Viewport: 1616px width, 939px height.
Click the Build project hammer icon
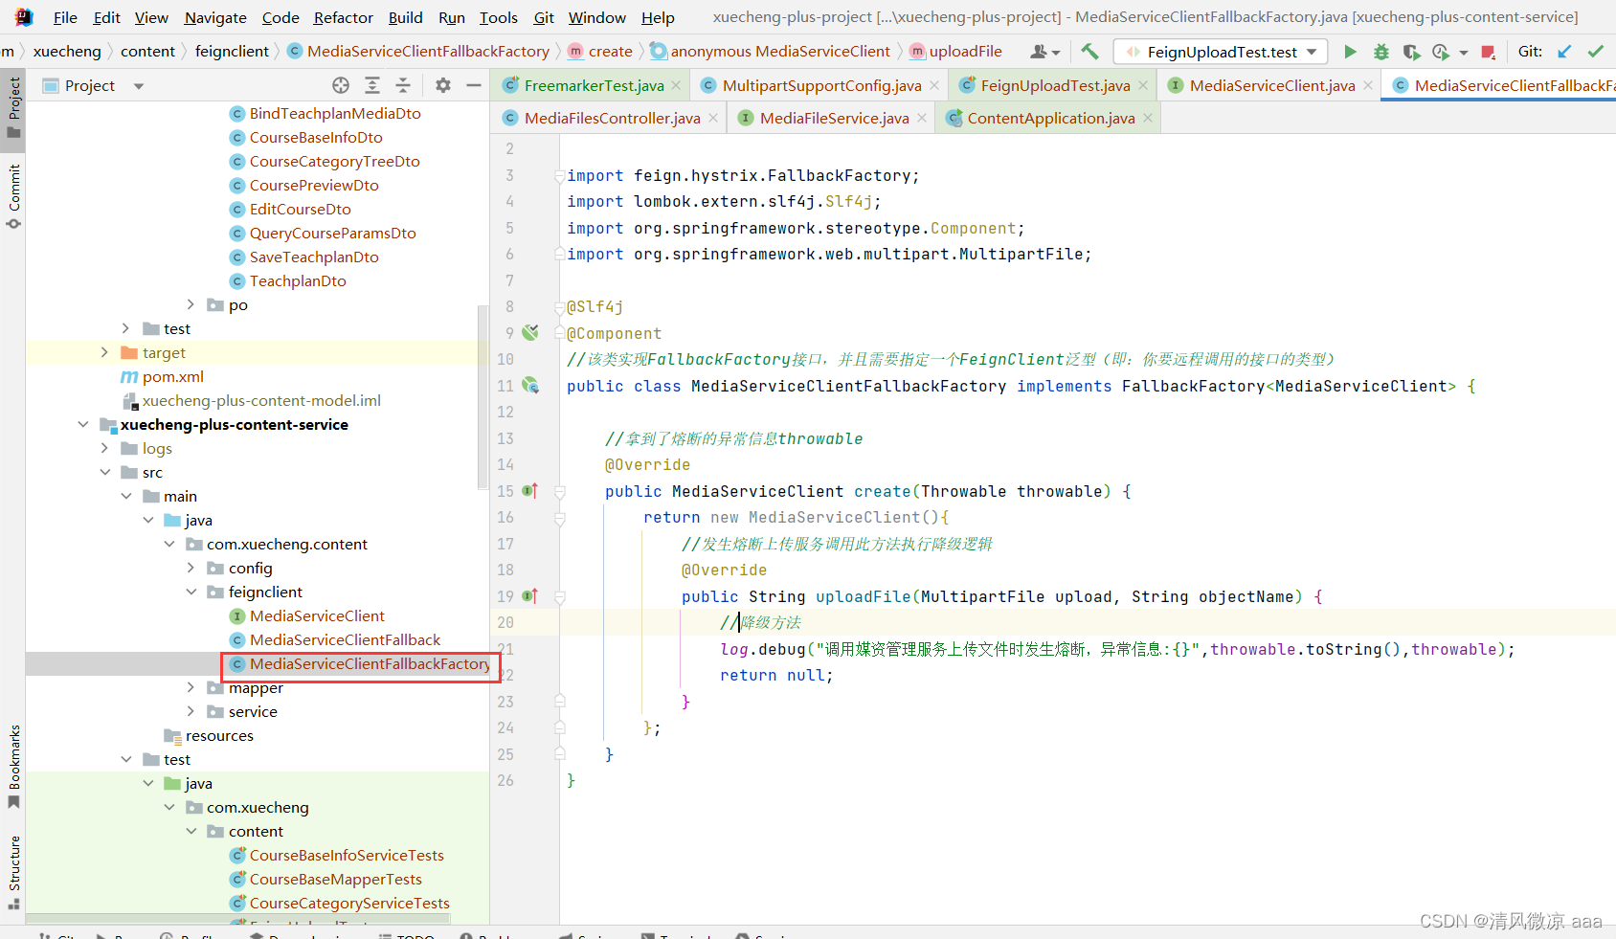(1089, 52)
